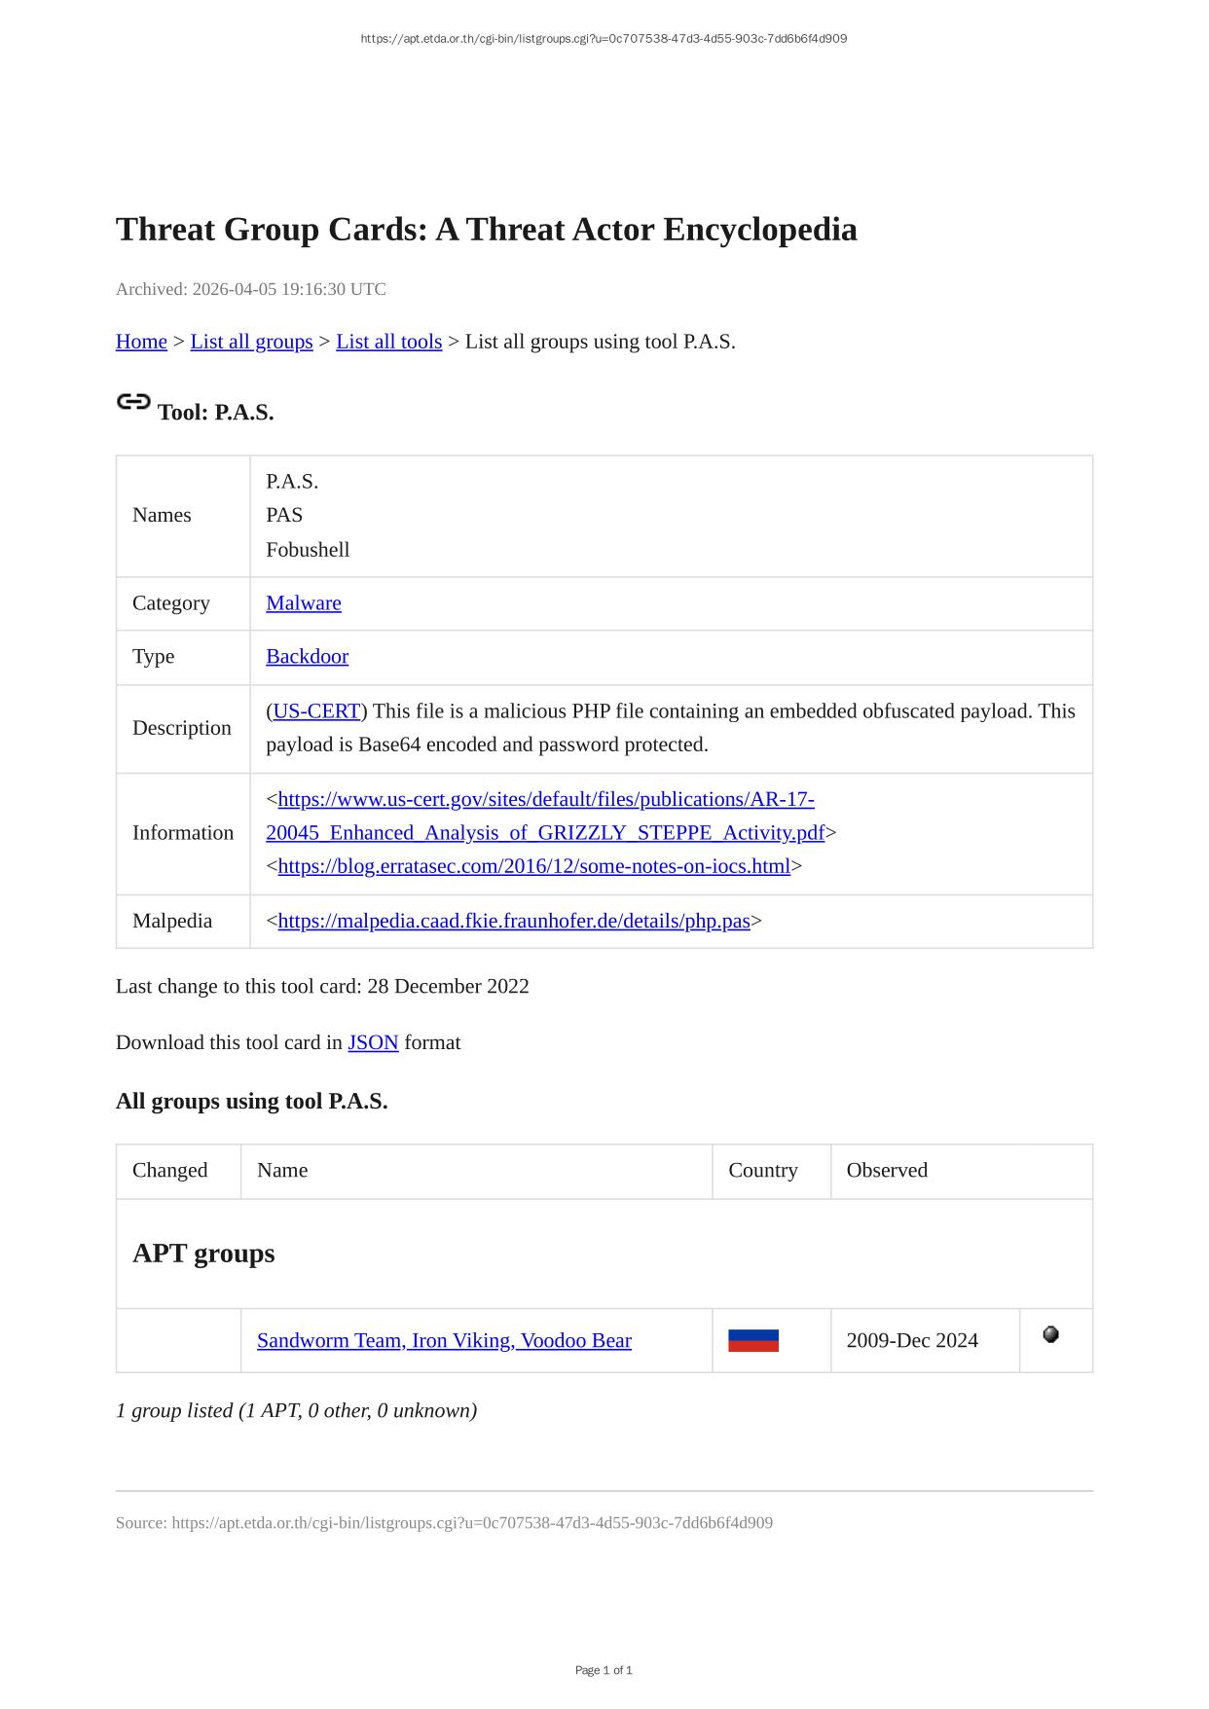The height and width of the screenshot is (1709, 1209).
Task: Click the page title heading
Action: [486, 230]
